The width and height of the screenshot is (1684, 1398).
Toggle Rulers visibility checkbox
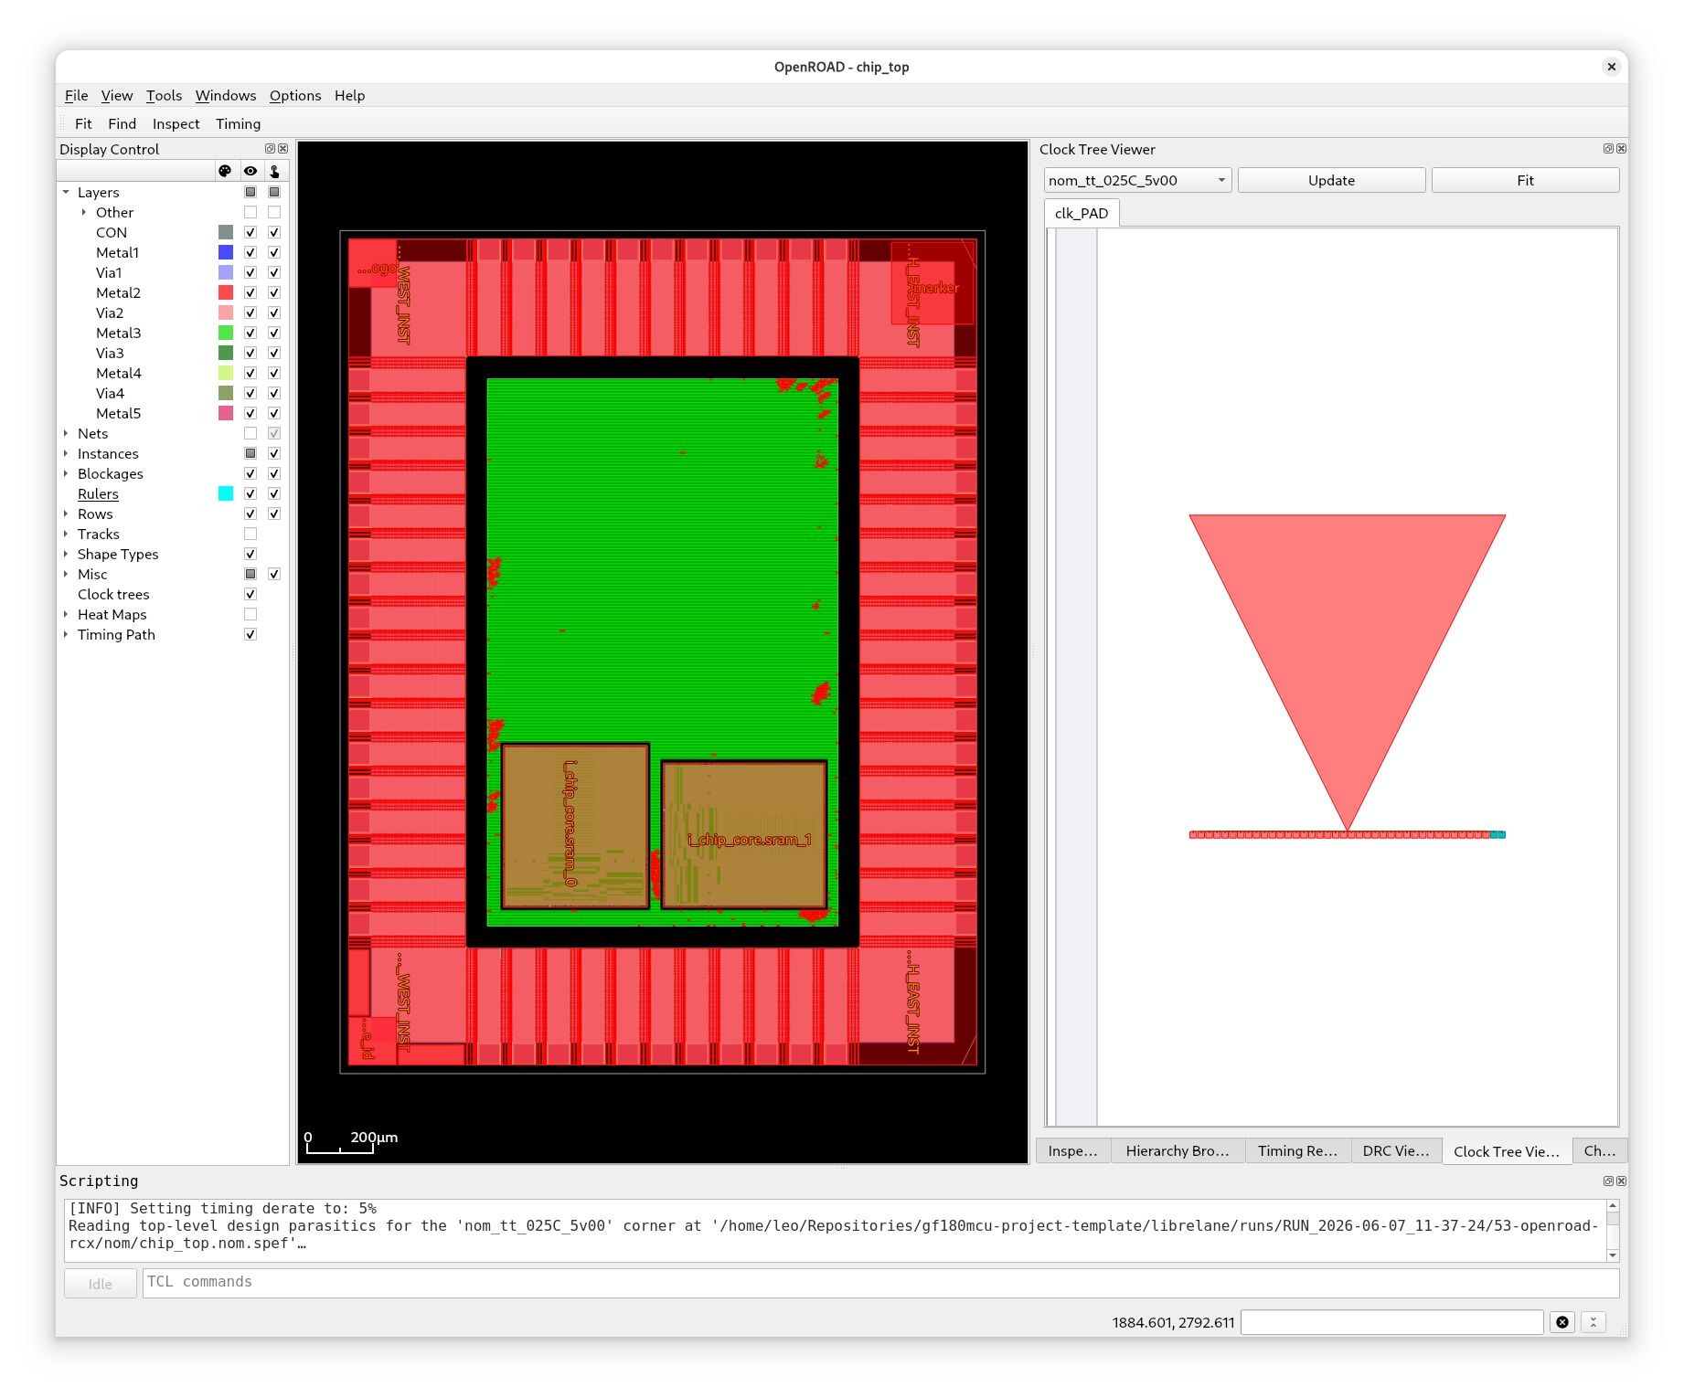(250, 493)
